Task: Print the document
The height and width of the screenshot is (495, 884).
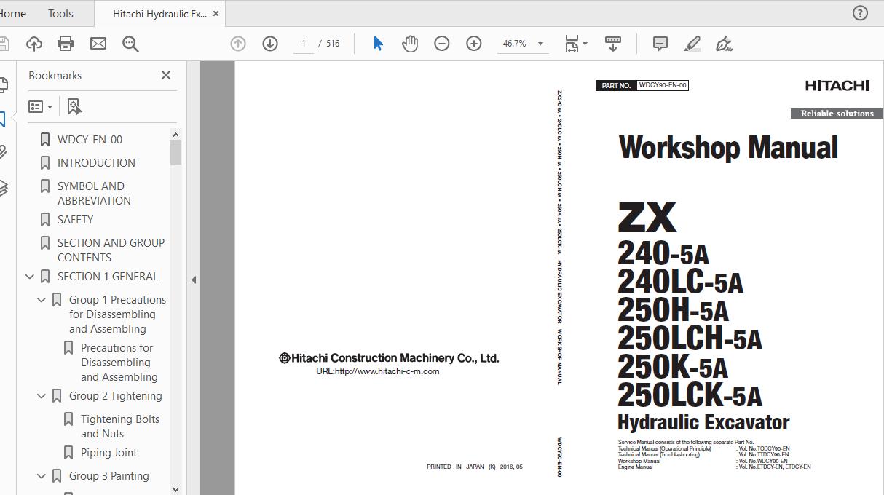Action: coord(66,44)
